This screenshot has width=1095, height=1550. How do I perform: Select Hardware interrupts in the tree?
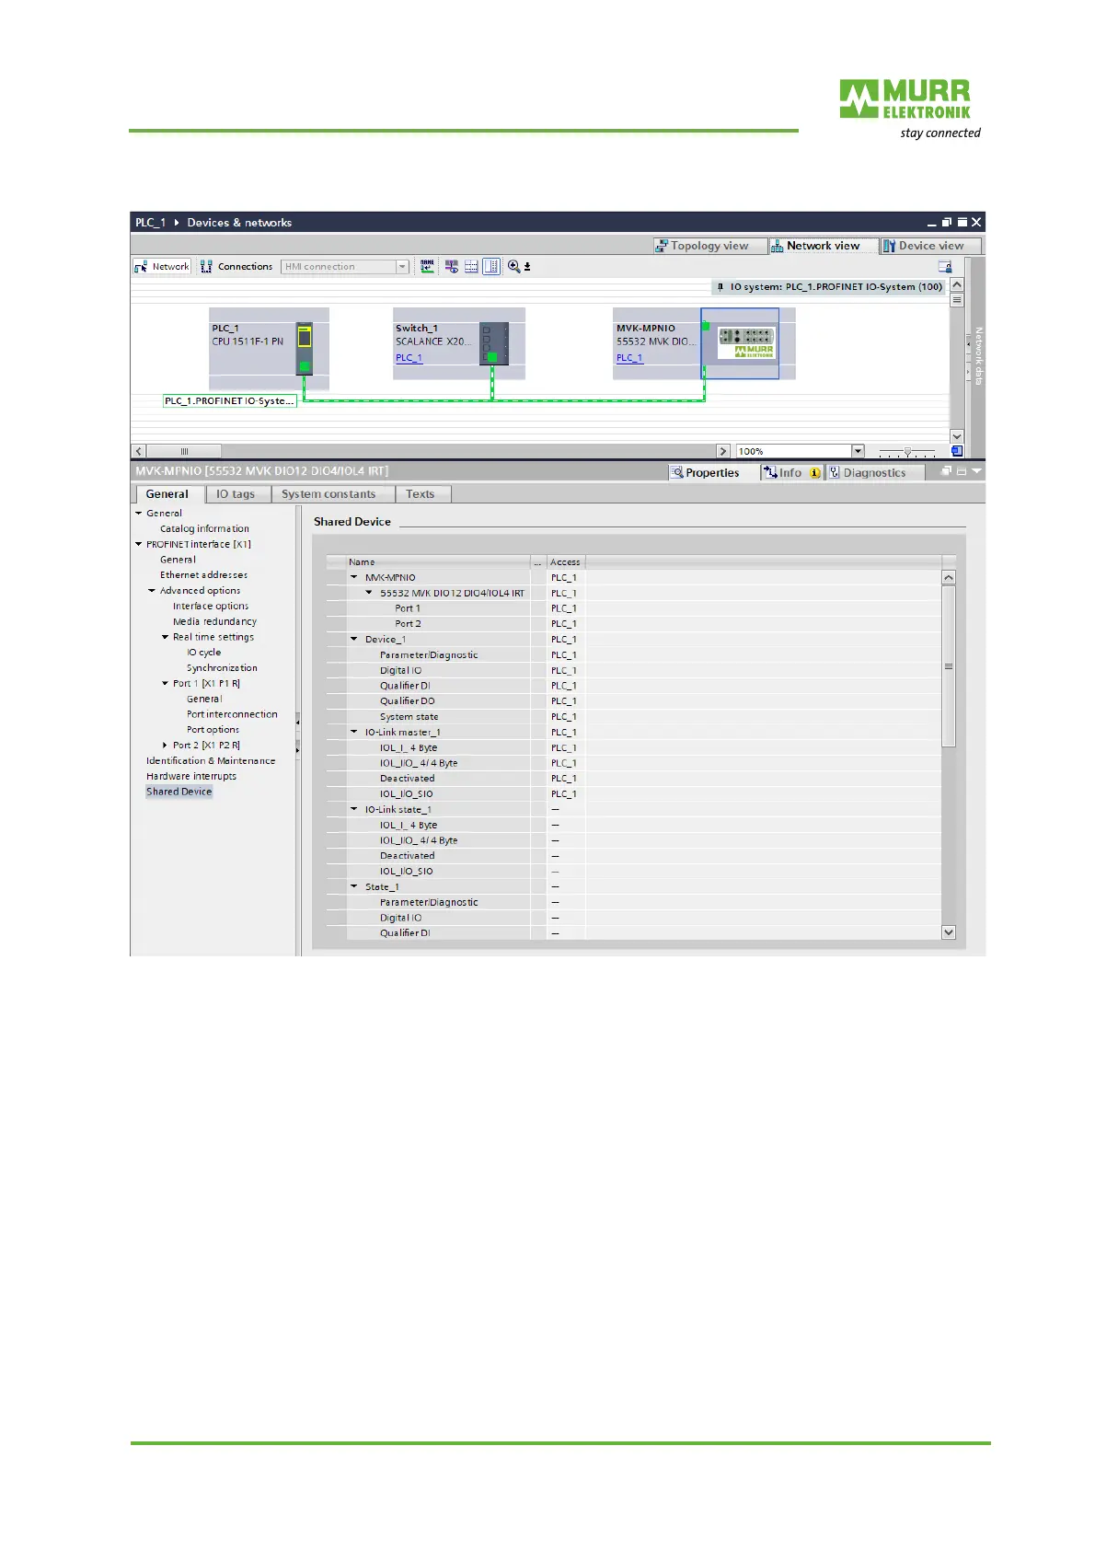tap(191, 777)
